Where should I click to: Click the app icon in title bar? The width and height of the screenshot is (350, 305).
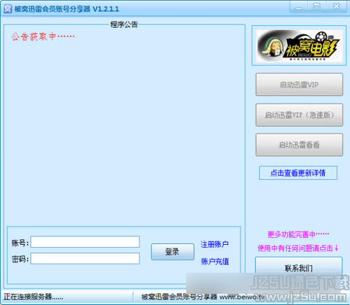[x=8, y=9]
